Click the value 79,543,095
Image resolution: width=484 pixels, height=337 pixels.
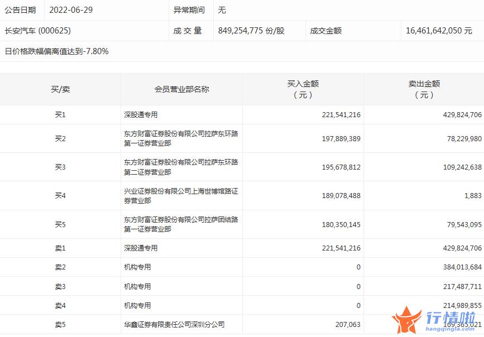coord(464,225)
